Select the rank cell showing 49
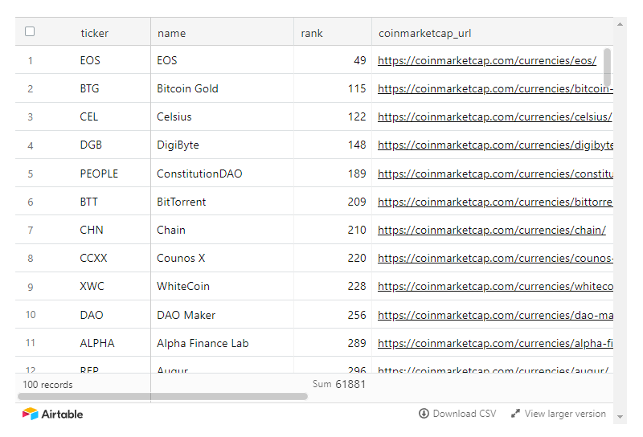Screen dimensions: 643x437 pyautogui.click(x=333, y=60)
